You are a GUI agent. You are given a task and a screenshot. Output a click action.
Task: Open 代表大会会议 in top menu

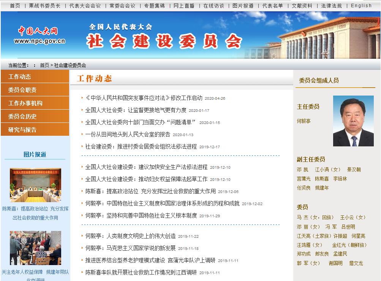(85, 6)
